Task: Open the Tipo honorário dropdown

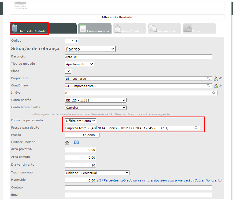Action: [x=97, y=173]
